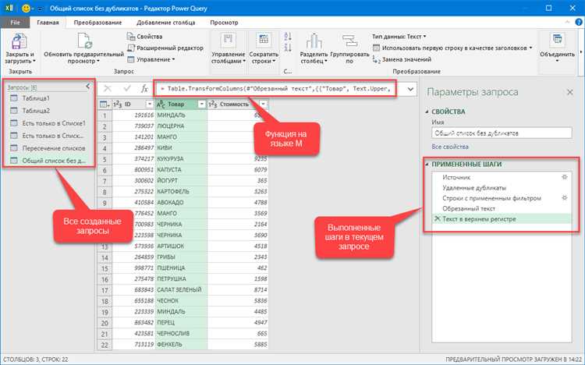Click the СТОЛБЦОВ: 3, СТРОК: 22 status text
The image size is (585, 365).
tap(35, 360)
